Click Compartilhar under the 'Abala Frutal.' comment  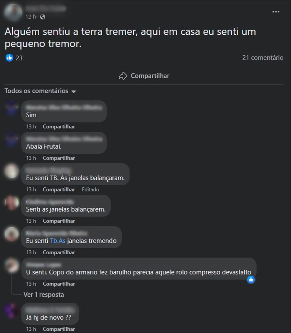coord(59,158)
